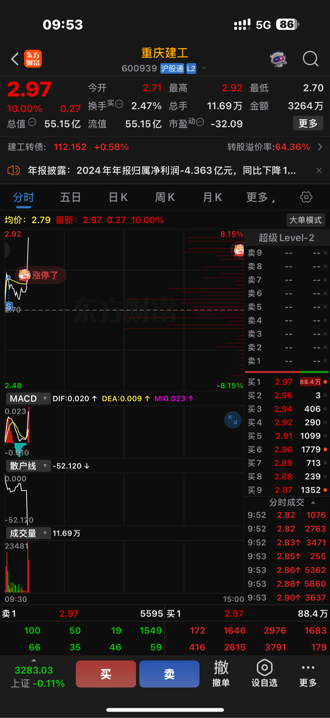This screenshot has height=718, width=330.
Task: Tap mascot icon on chart right edge
Action: [x=238, y=250]
